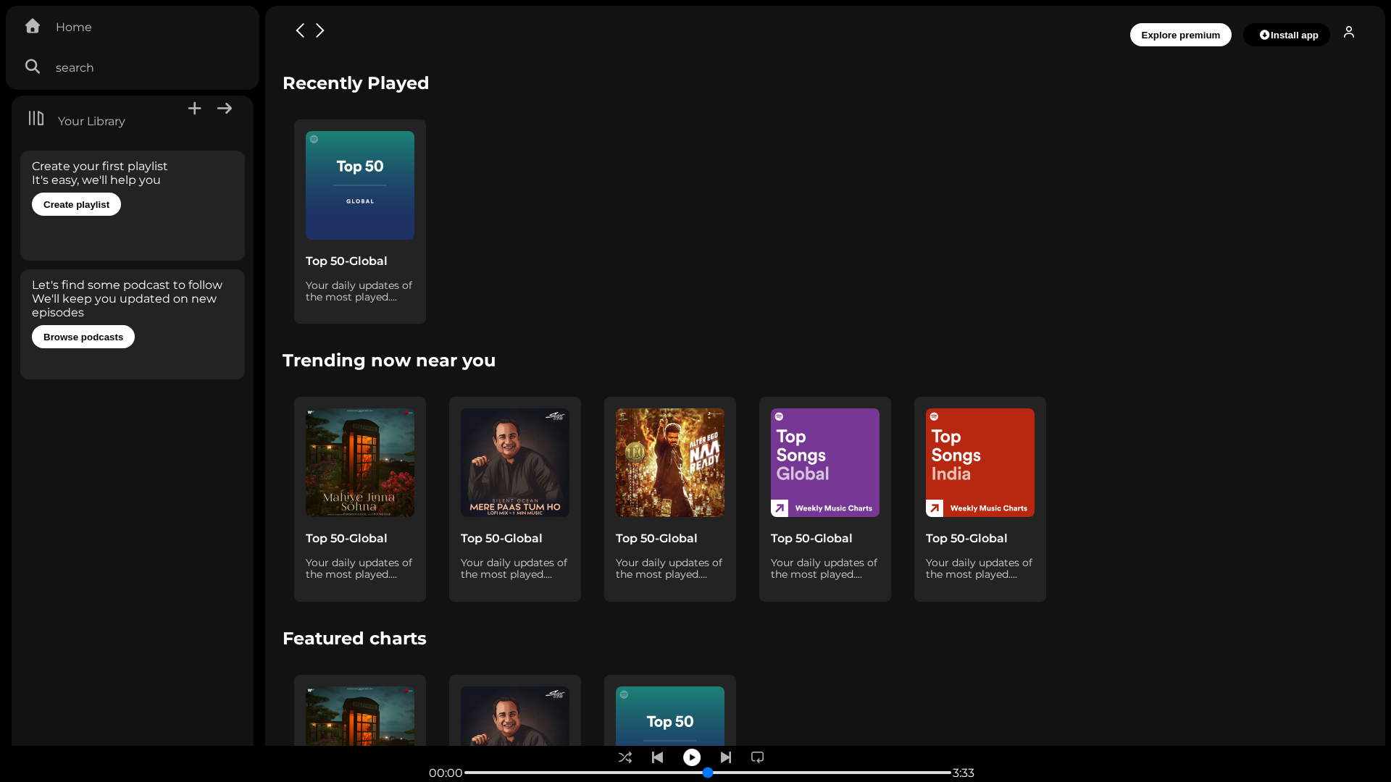
Task: Open Mahiye Jinna Sohna cover in Trending
Action: [360, 463]
